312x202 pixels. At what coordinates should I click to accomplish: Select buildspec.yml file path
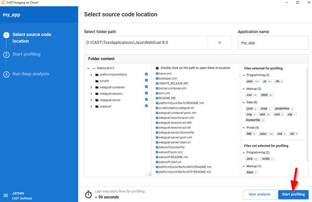coord(167,78)
